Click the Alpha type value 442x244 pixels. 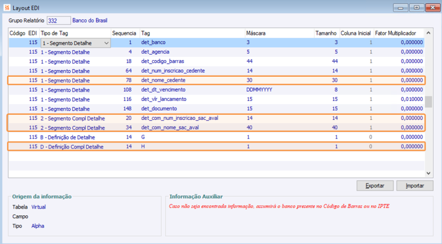(38, 226)
